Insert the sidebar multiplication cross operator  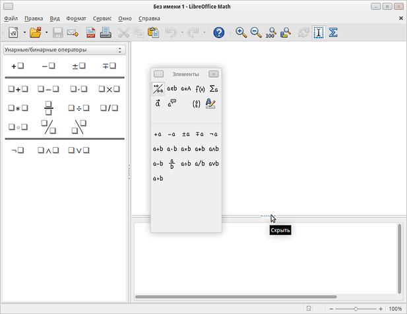coord(110,89)
